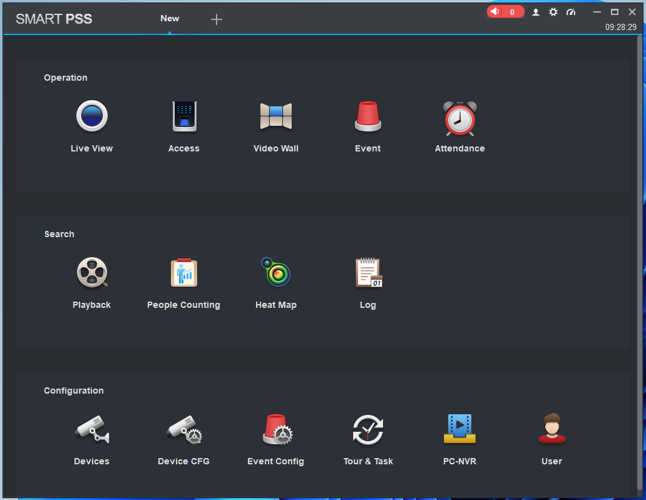The width and height of the screenshot is (646, 500).
Task: Open the Live View module
Action: pyautogui.click(x=92, y=117)
